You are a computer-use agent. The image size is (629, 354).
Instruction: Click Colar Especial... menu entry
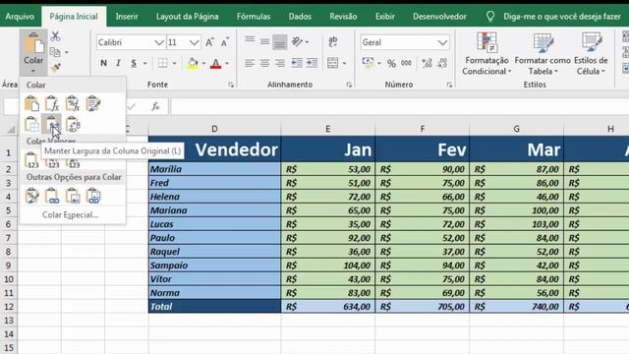(71, 215)
